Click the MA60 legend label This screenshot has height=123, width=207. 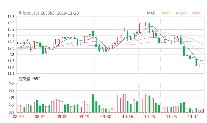[x=196, y=13]
